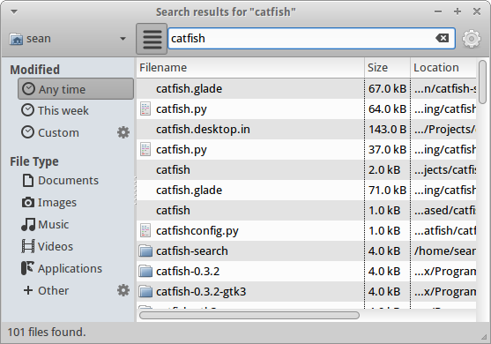Click the Python file icon of catfishconfig.py
This screenshot has height=344, width=491.
145,230
